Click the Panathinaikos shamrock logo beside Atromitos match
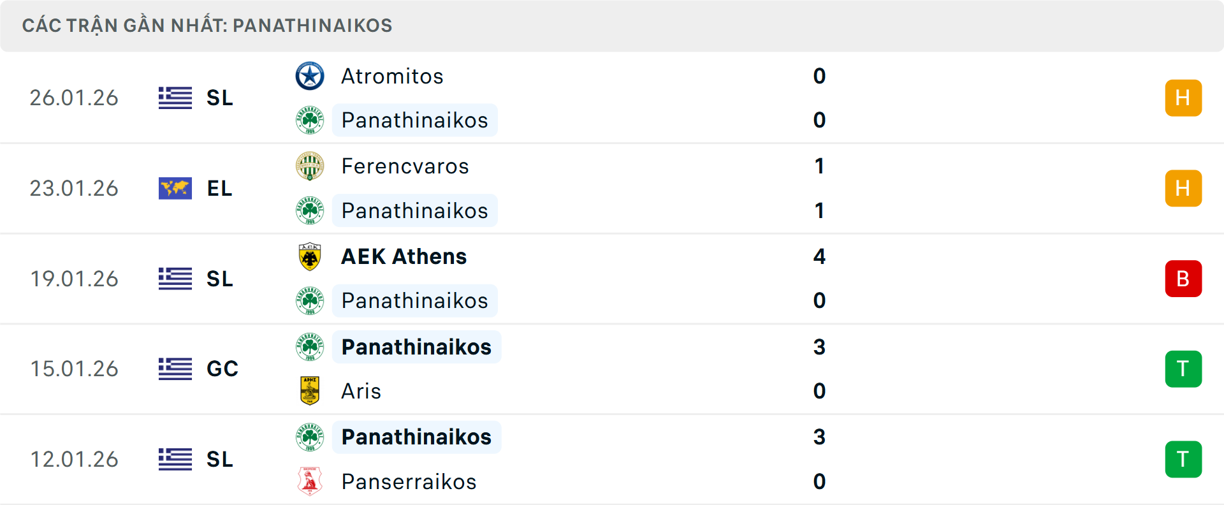This screenshot has height=505, width=1224. [x=310, y=120]
